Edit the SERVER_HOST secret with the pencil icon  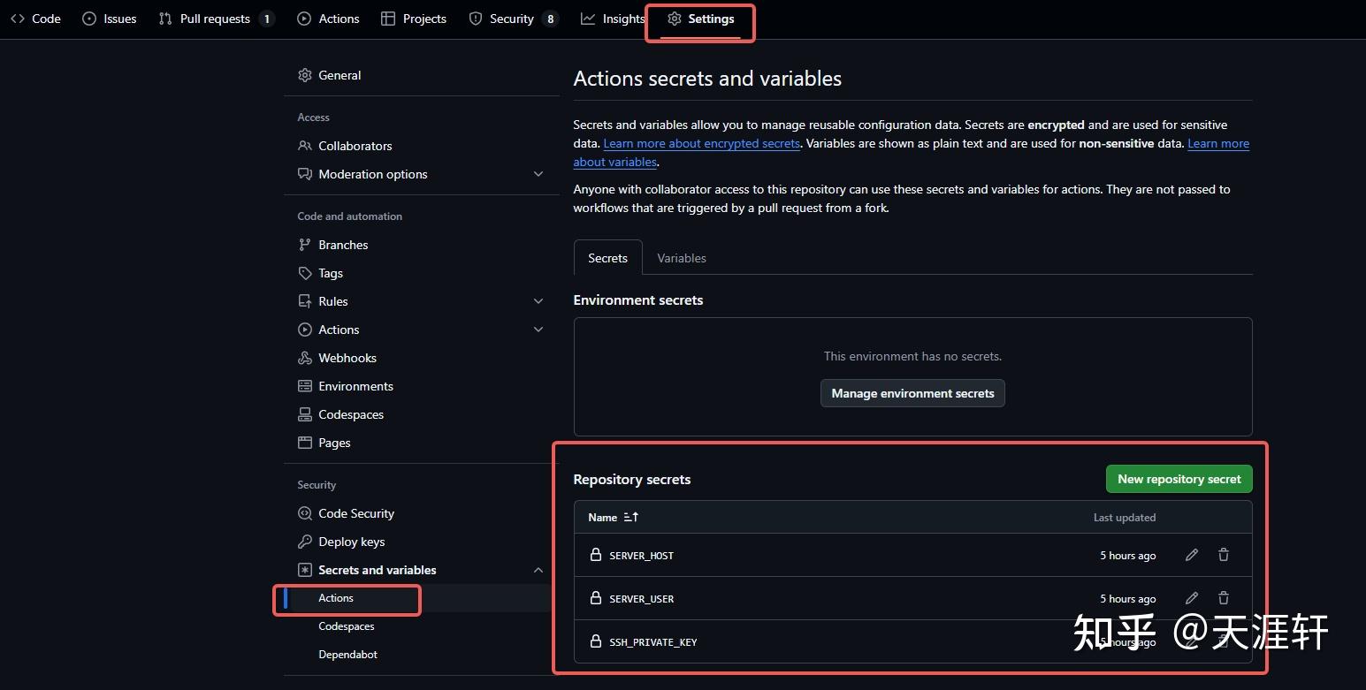[x=1191, y=555]
